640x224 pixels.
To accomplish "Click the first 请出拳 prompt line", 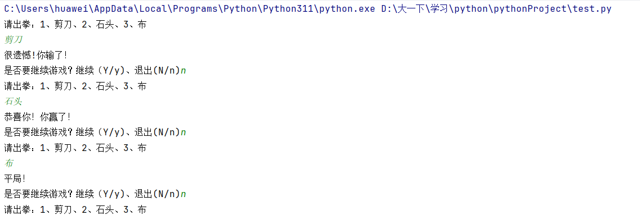I will coord(75,25).
